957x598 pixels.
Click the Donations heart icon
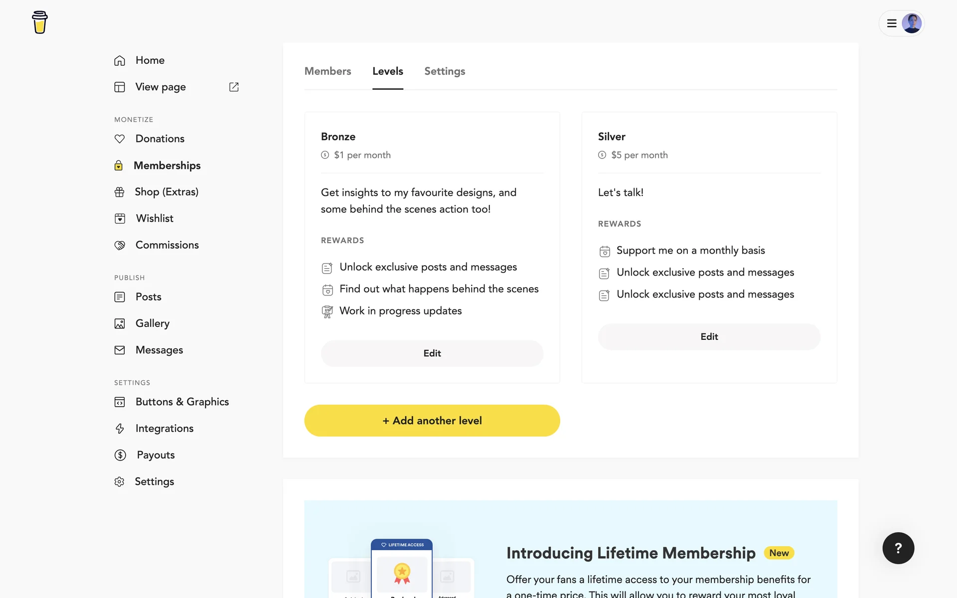coord(120,139)
